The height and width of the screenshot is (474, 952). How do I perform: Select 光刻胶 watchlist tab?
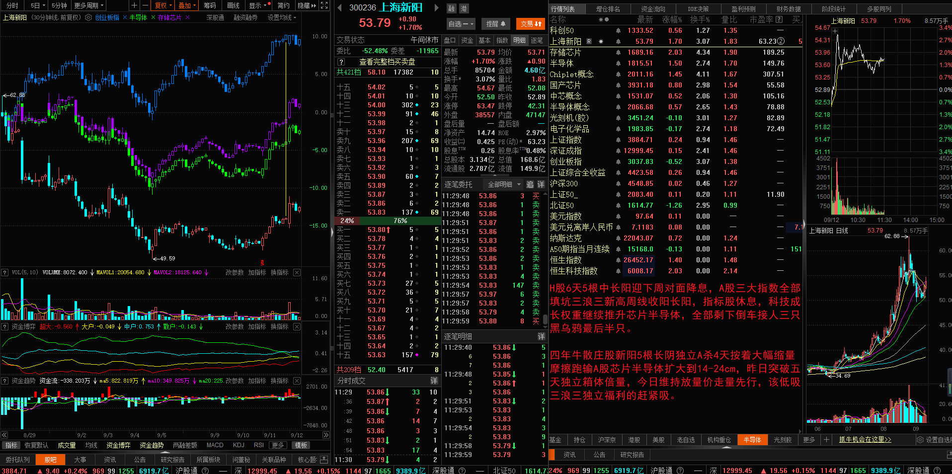782,440
